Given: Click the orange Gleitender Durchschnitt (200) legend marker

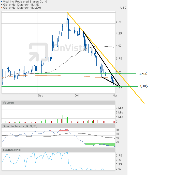Looking at the screenshot, I should coord(2,8).
